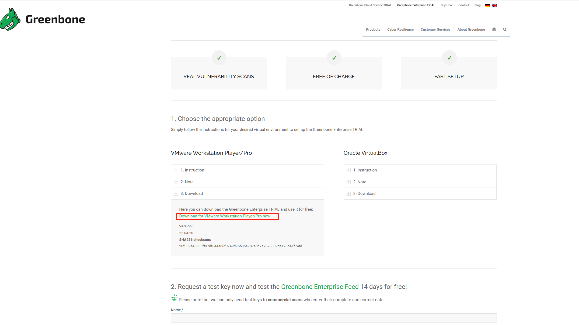The image size is (579, 326).
Task: Open Greenbone Cloud Service TRIAL link
Action: tap(370, 5)
